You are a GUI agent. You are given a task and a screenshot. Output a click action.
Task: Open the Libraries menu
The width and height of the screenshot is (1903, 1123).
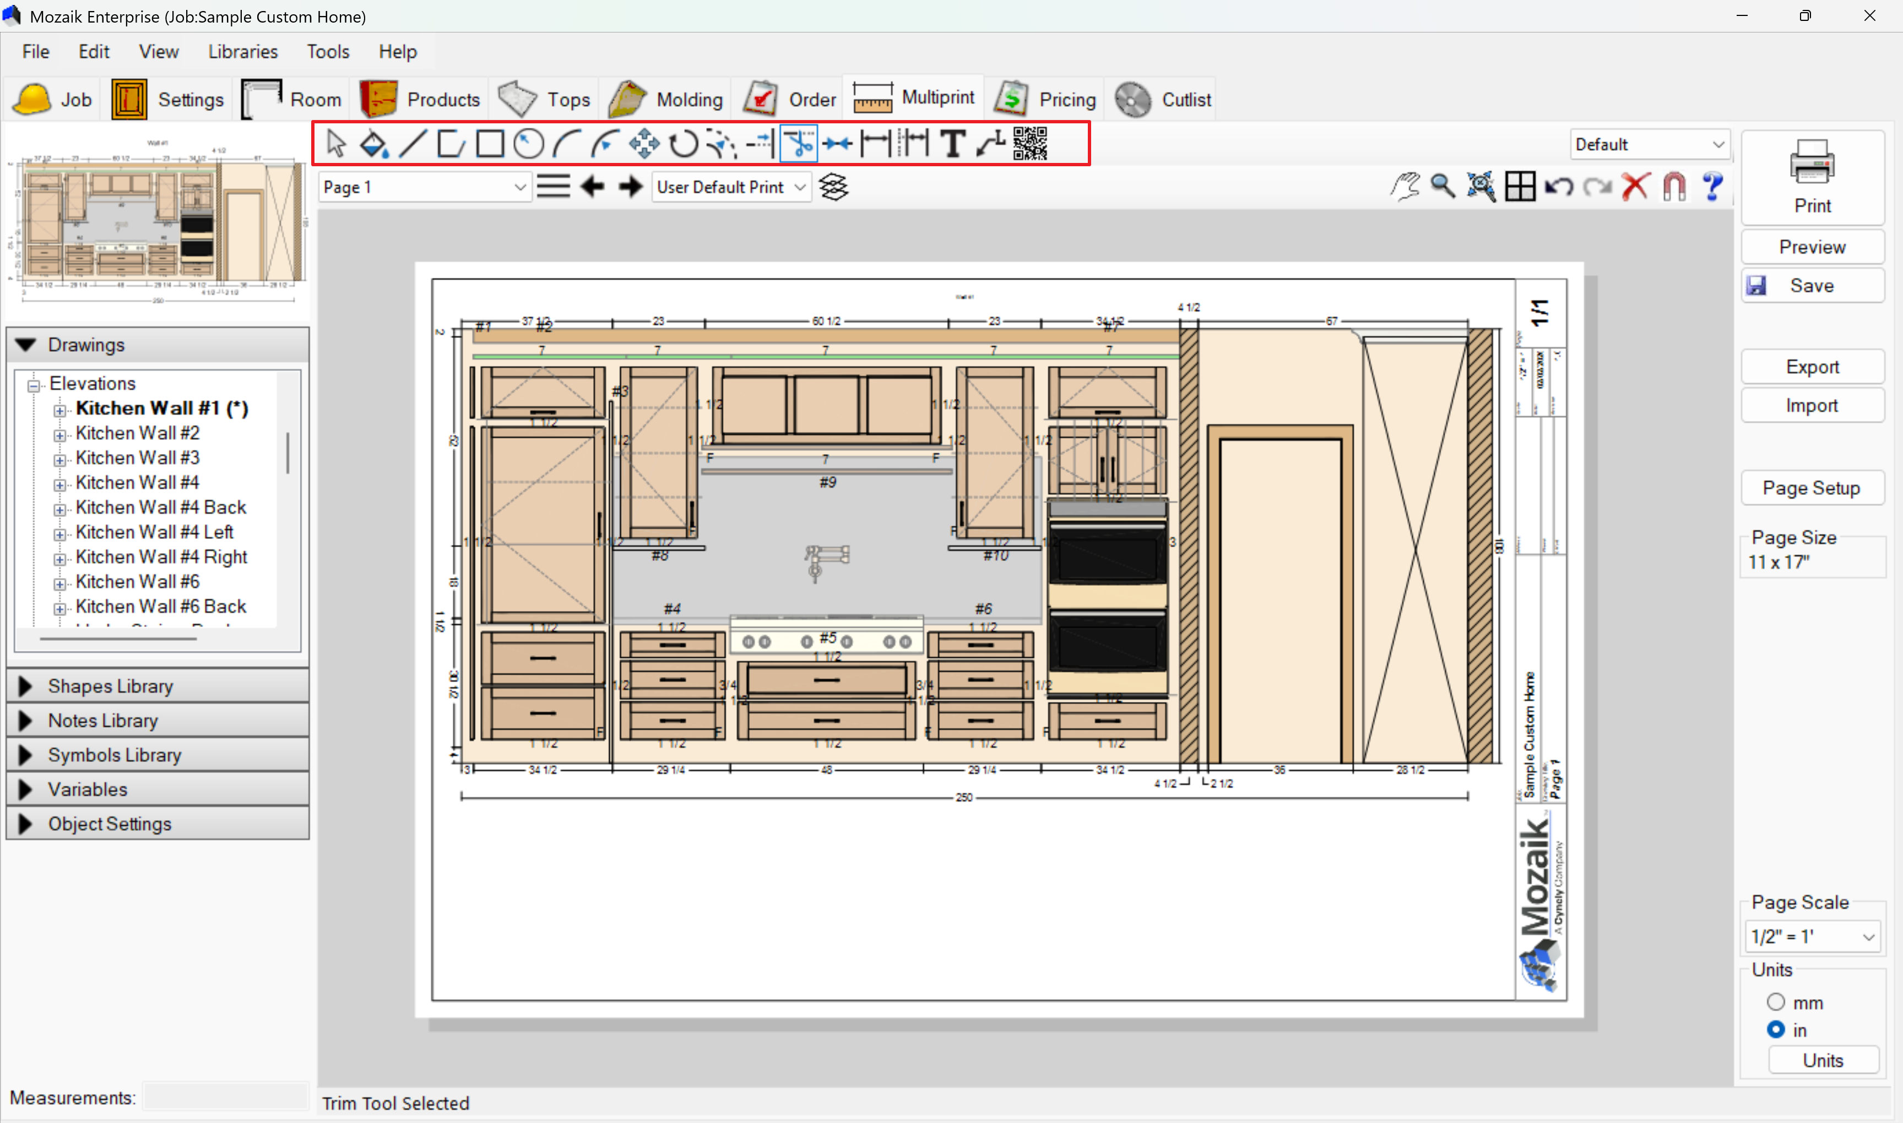point(243,51)
